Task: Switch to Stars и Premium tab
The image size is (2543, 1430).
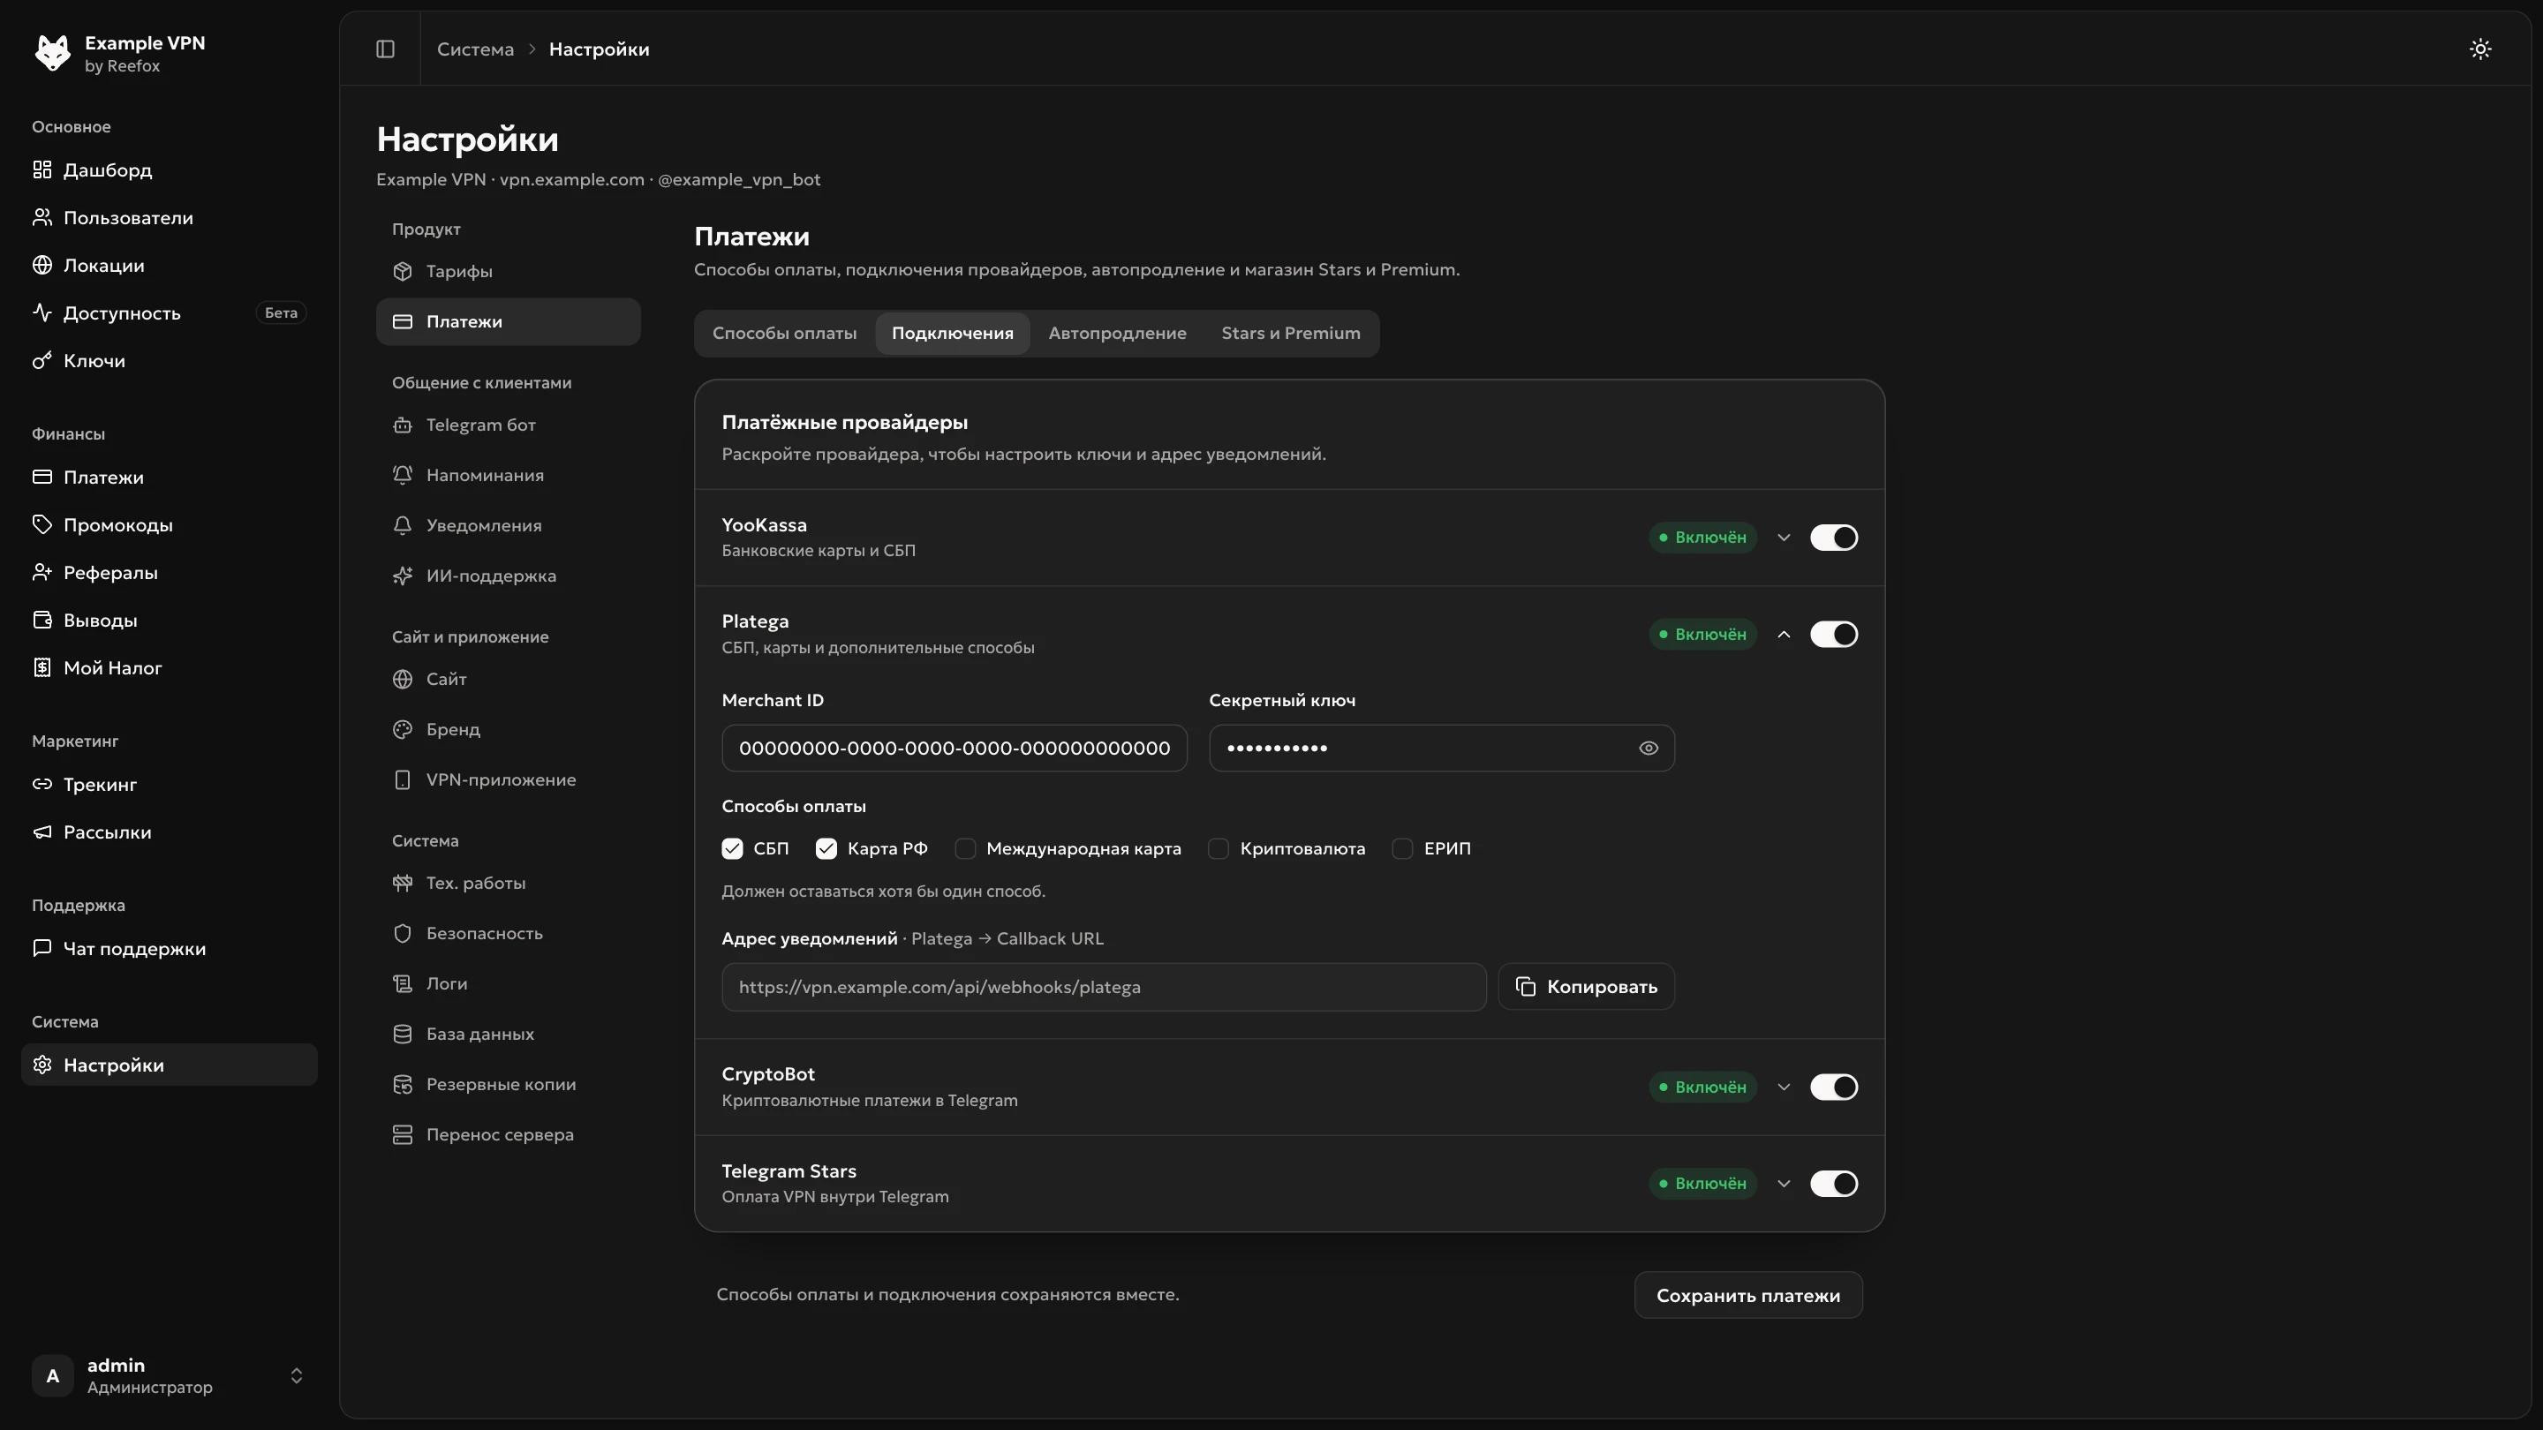Action: pos(1290,333)
